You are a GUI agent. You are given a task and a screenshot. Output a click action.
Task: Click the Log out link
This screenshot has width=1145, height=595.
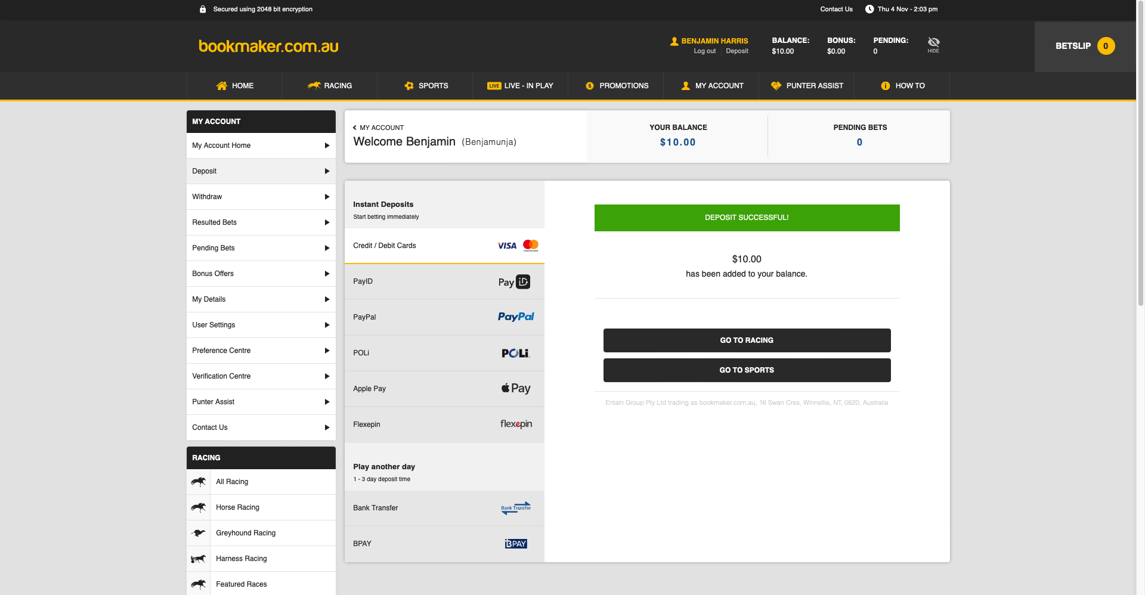pyautogui.click(x=704, y=51)
